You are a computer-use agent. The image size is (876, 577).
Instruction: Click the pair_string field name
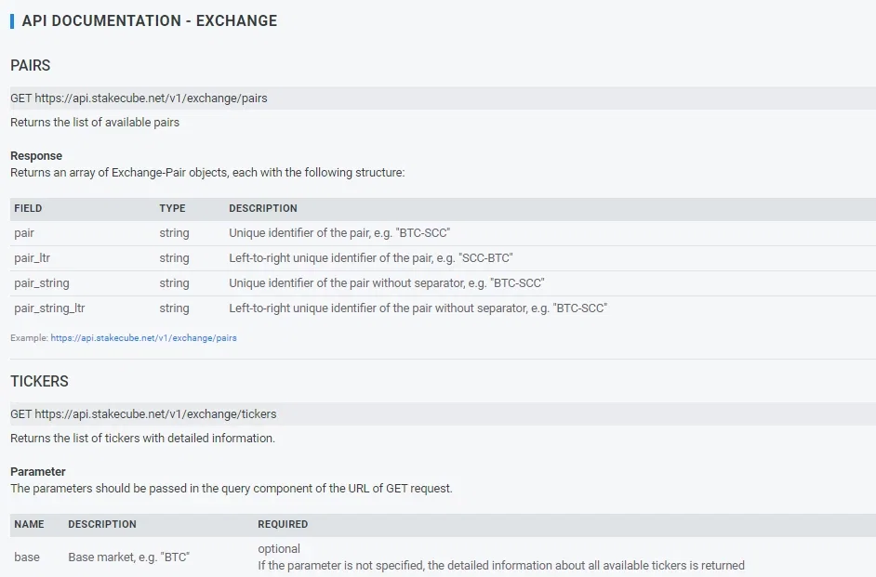point(41,282)
